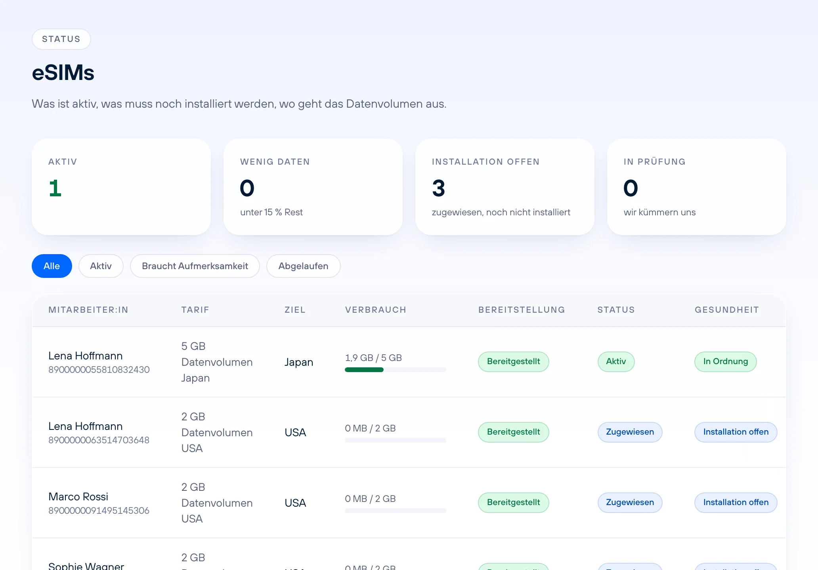Click the Marco Rossi name
Image resolution: width=818 pixels, height=570 pixels.
pos(78,497)
